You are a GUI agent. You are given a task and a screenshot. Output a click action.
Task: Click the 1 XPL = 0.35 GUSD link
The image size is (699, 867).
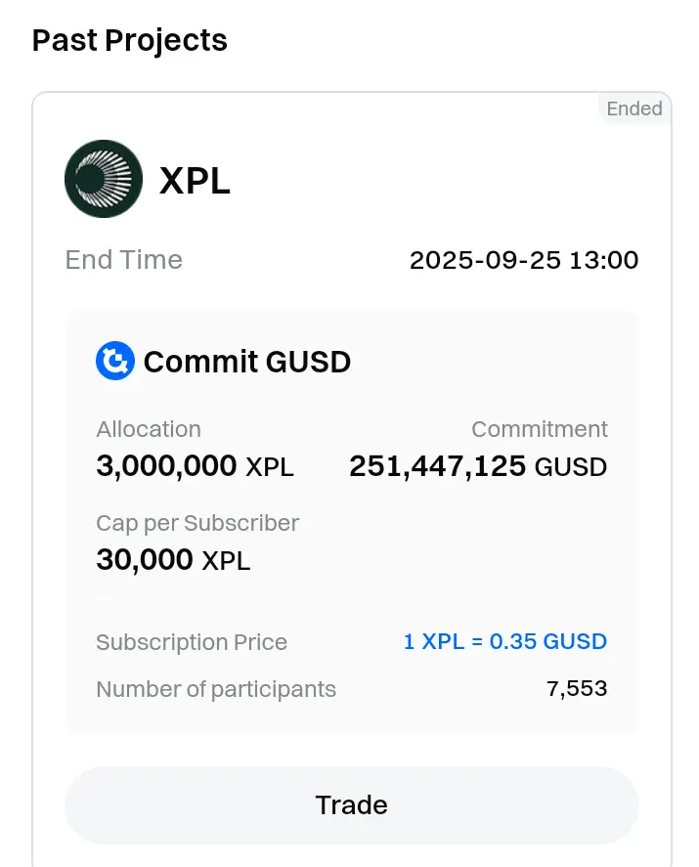pyautogui.click(x=504, y=641)
